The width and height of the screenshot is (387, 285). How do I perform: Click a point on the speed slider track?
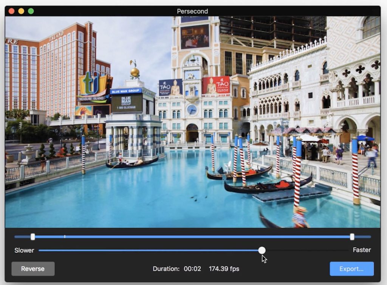[x=151, y=250]
